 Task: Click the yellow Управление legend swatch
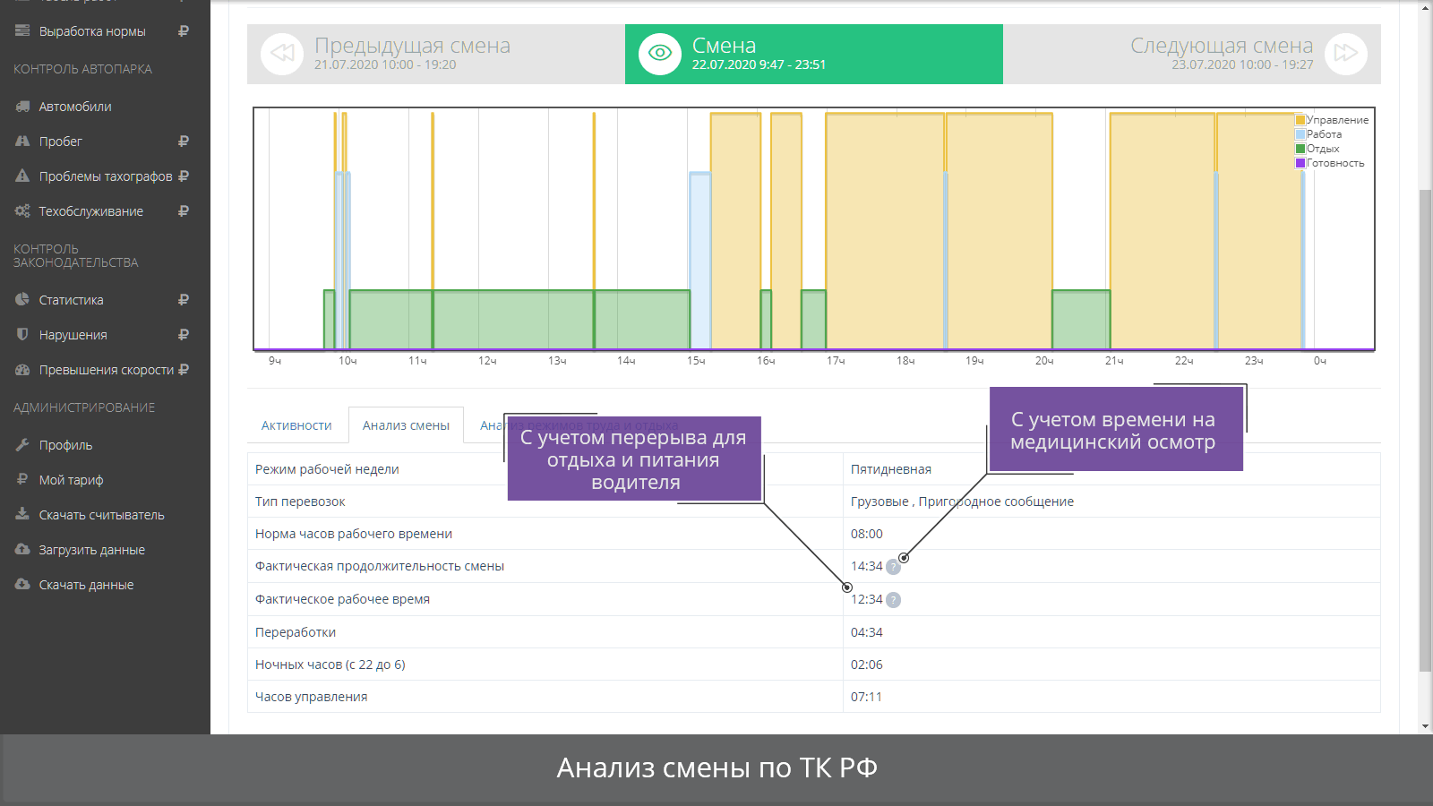[1300, 120]
